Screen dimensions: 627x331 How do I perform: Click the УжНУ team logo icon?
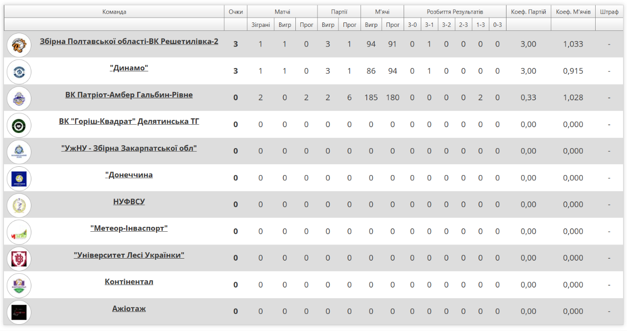click(19, 151)
